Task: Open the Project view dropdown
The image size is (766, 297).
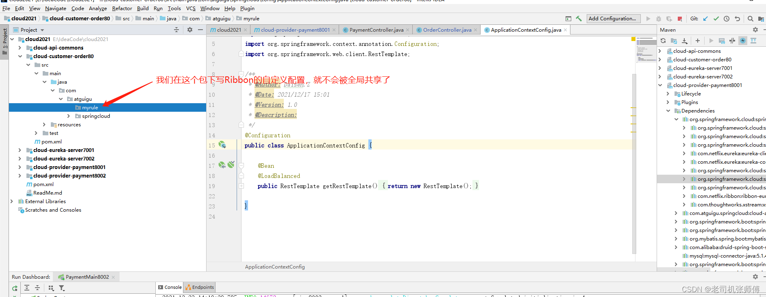Action: 42,30
